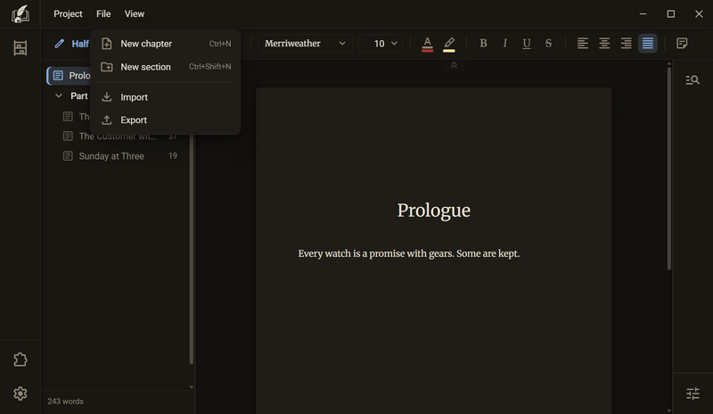Click the editor vertical scrollbar thumb
Screen dimensions: 713x414
pos(669,169)
